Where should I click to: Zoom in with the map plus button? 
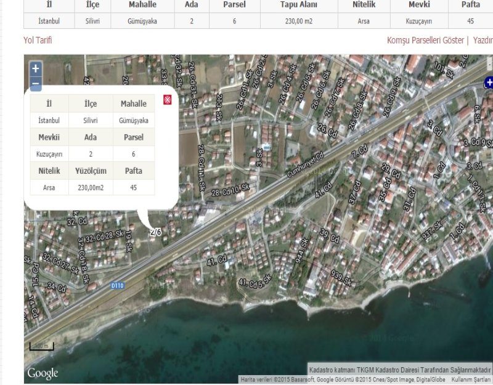(36, 68)
